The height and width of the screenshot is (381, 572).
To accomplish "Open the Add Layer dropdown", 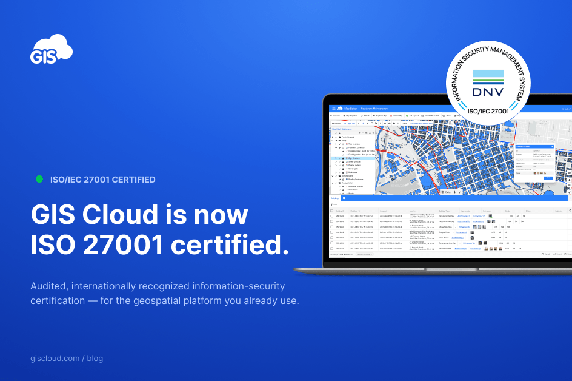I will pos(413,116).
